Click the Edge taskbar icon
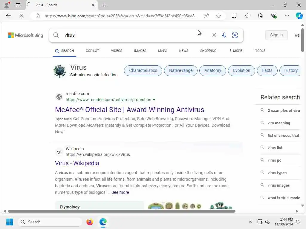 click(x=103, y=222)
